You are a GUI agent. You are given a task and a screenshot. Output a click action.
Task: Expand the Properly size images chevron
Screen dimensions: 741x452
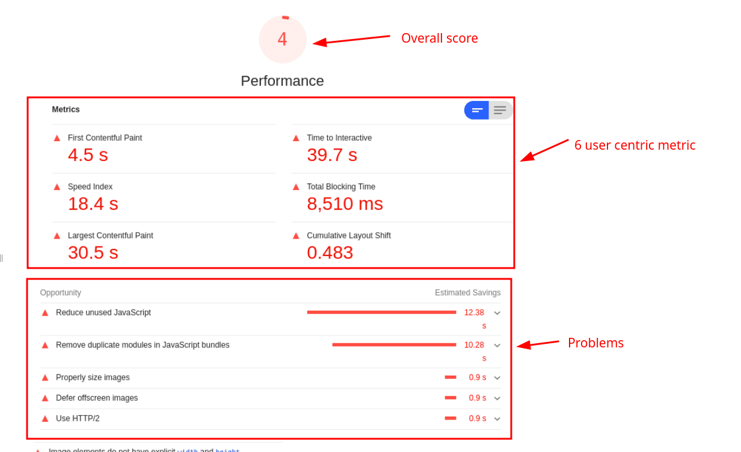coord(497,378)
